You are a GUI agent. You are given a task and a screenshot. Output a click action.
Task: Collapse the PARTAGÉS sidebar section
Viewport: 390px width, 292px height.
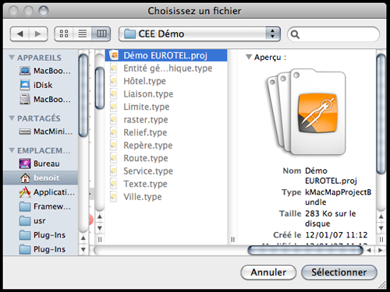coord(12,118)
